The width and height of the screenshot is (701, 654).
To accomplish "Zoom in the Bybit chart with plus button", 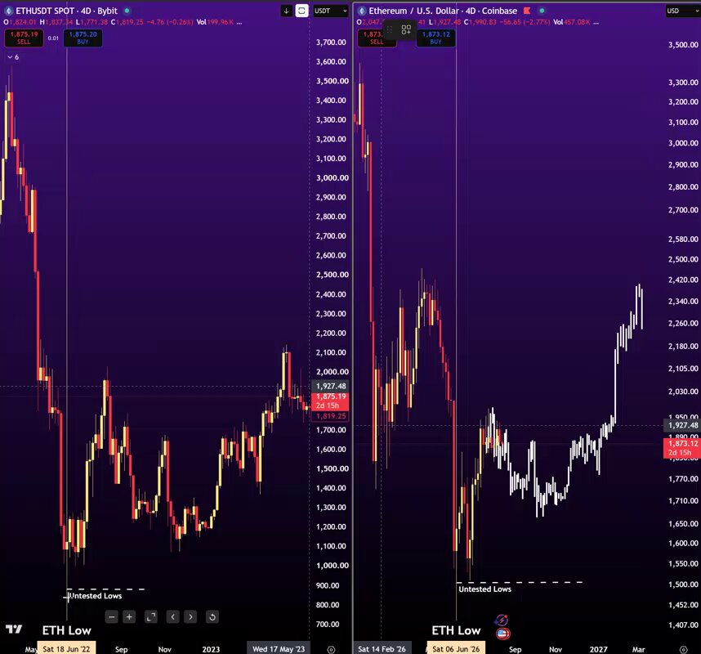I will pos(129,617).
